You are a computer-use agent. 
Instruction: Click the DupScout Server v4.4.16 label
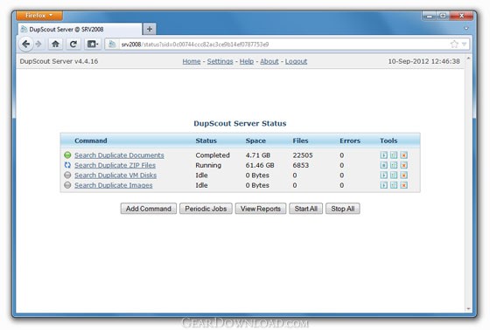point(59,61)
